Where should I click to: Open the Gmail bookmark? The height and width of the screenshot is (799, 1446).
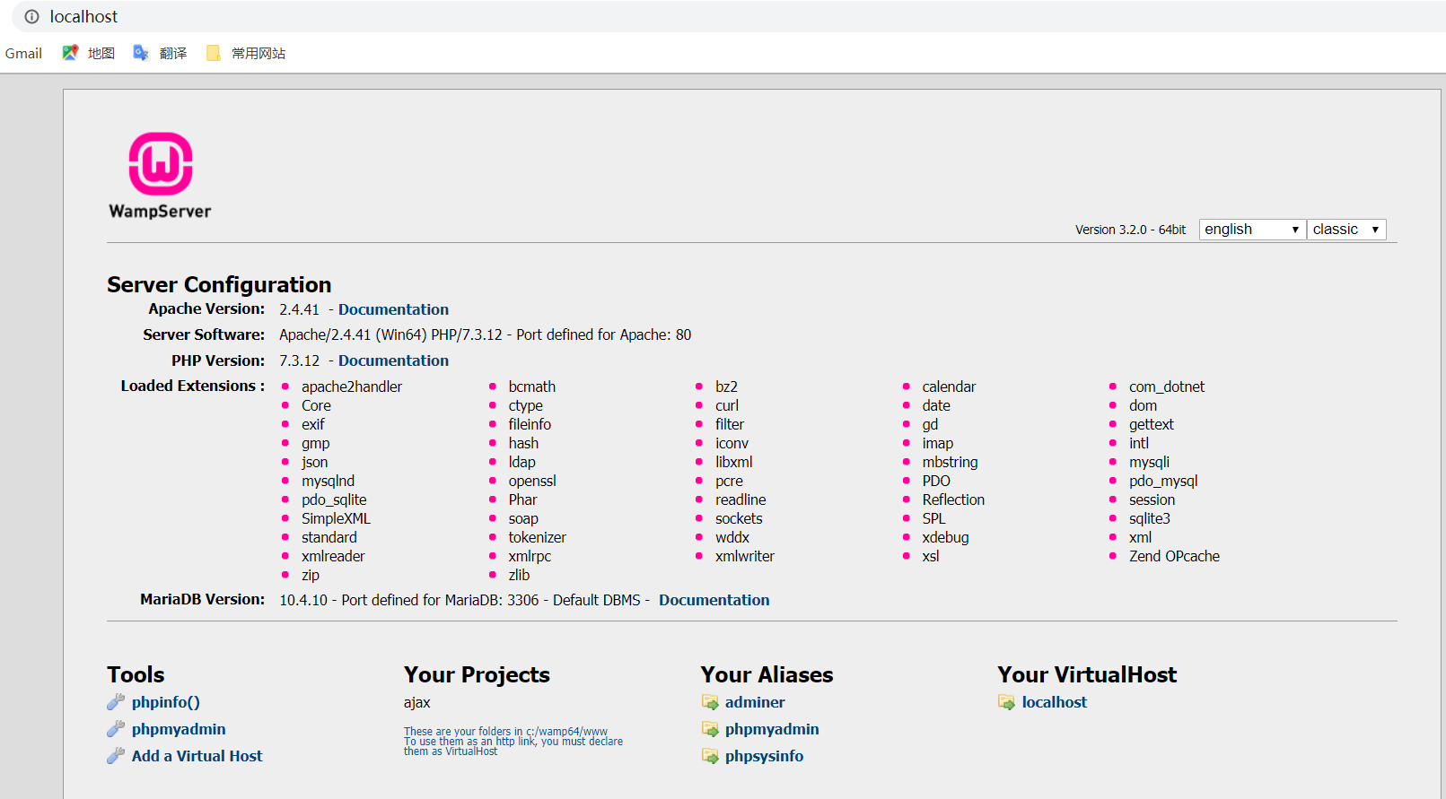click(x=23, y=53)
